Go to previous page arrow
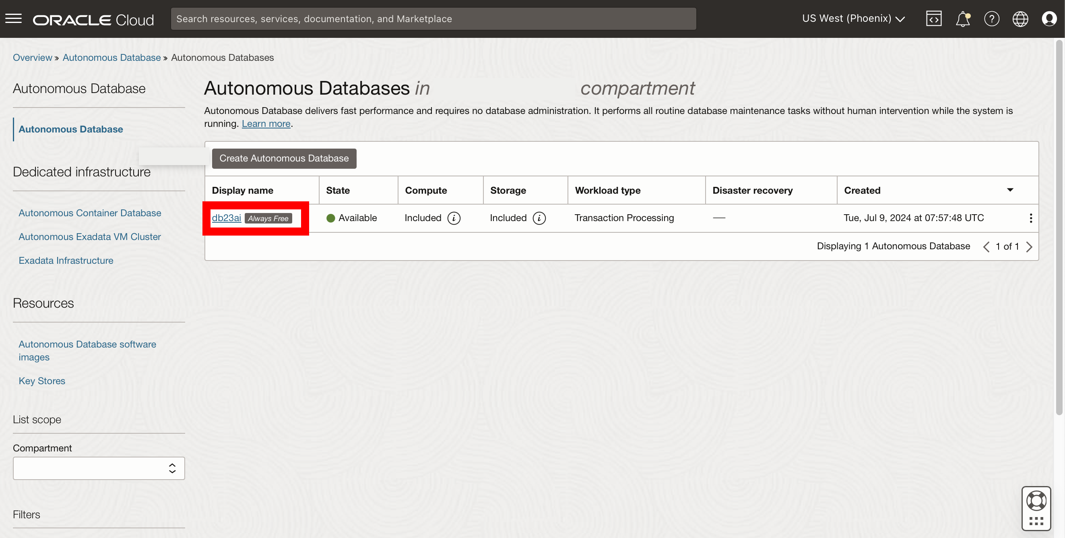The image size is (1065, 538). pyautogui.click(x=986, y=247)
